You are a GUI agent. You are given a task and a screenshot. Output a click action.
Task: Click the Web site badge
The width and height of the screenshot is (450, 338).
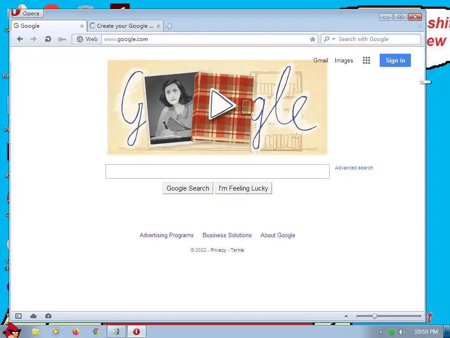(87, 39)
